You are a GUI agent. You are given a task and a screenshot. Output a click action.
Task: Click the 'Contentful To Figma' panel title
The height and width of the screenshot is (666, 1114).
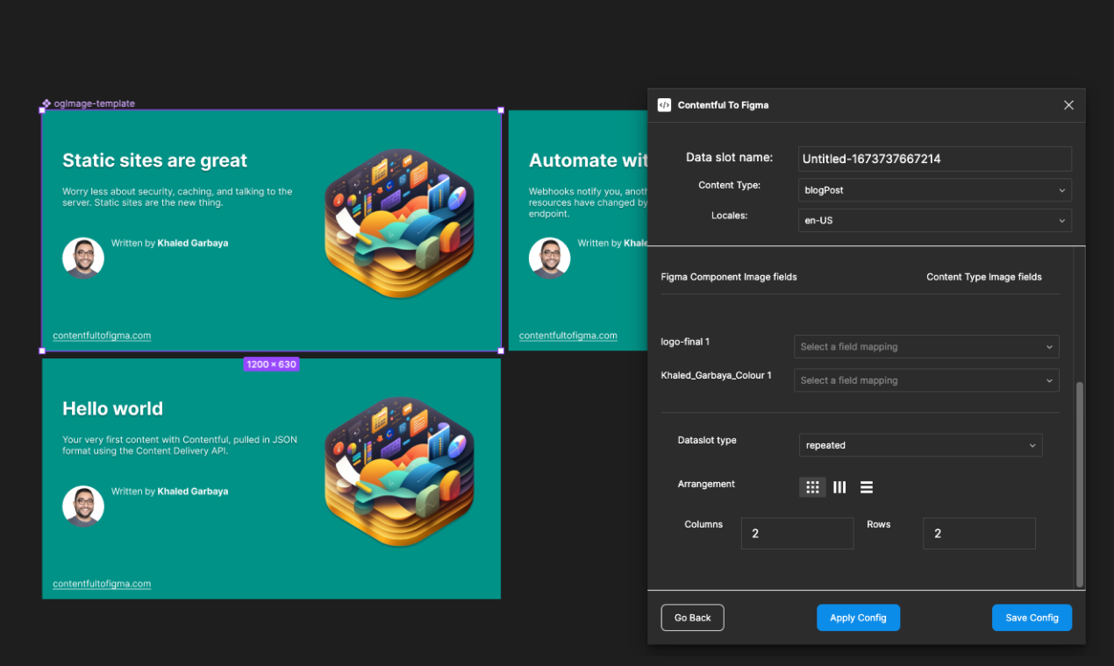pos(723,105)
